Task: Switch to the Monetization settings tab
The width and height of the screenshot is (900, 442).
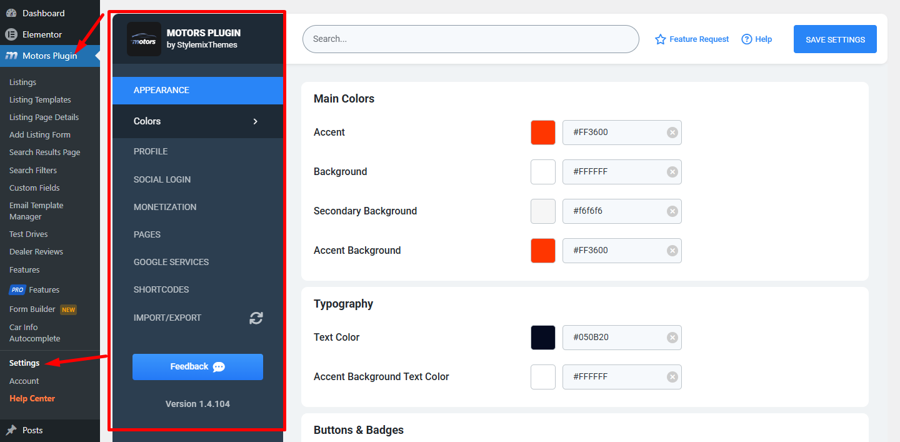Action: coord(165,207)
